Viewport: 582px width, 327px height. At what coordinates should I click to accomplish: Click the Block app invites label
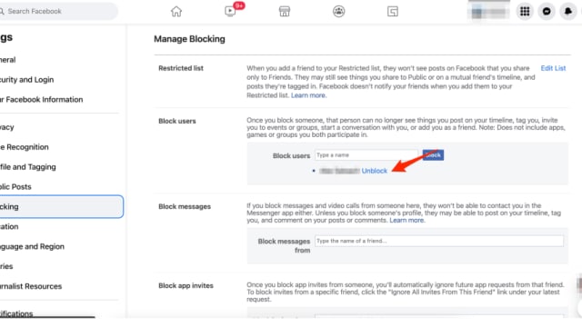(186, 286)
